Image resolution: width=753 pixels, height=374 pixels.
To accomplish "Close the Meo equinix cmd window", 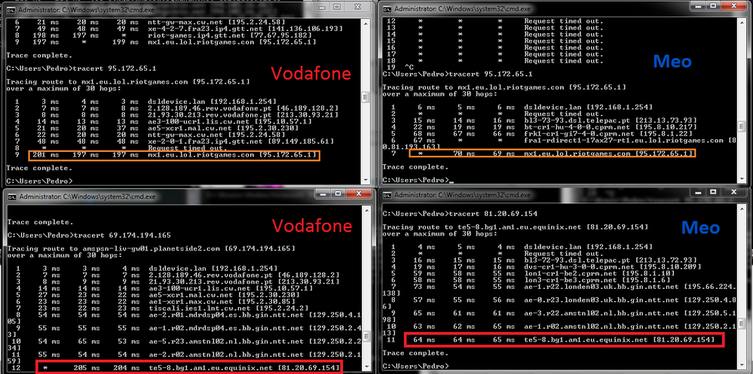I will (734, 193).
